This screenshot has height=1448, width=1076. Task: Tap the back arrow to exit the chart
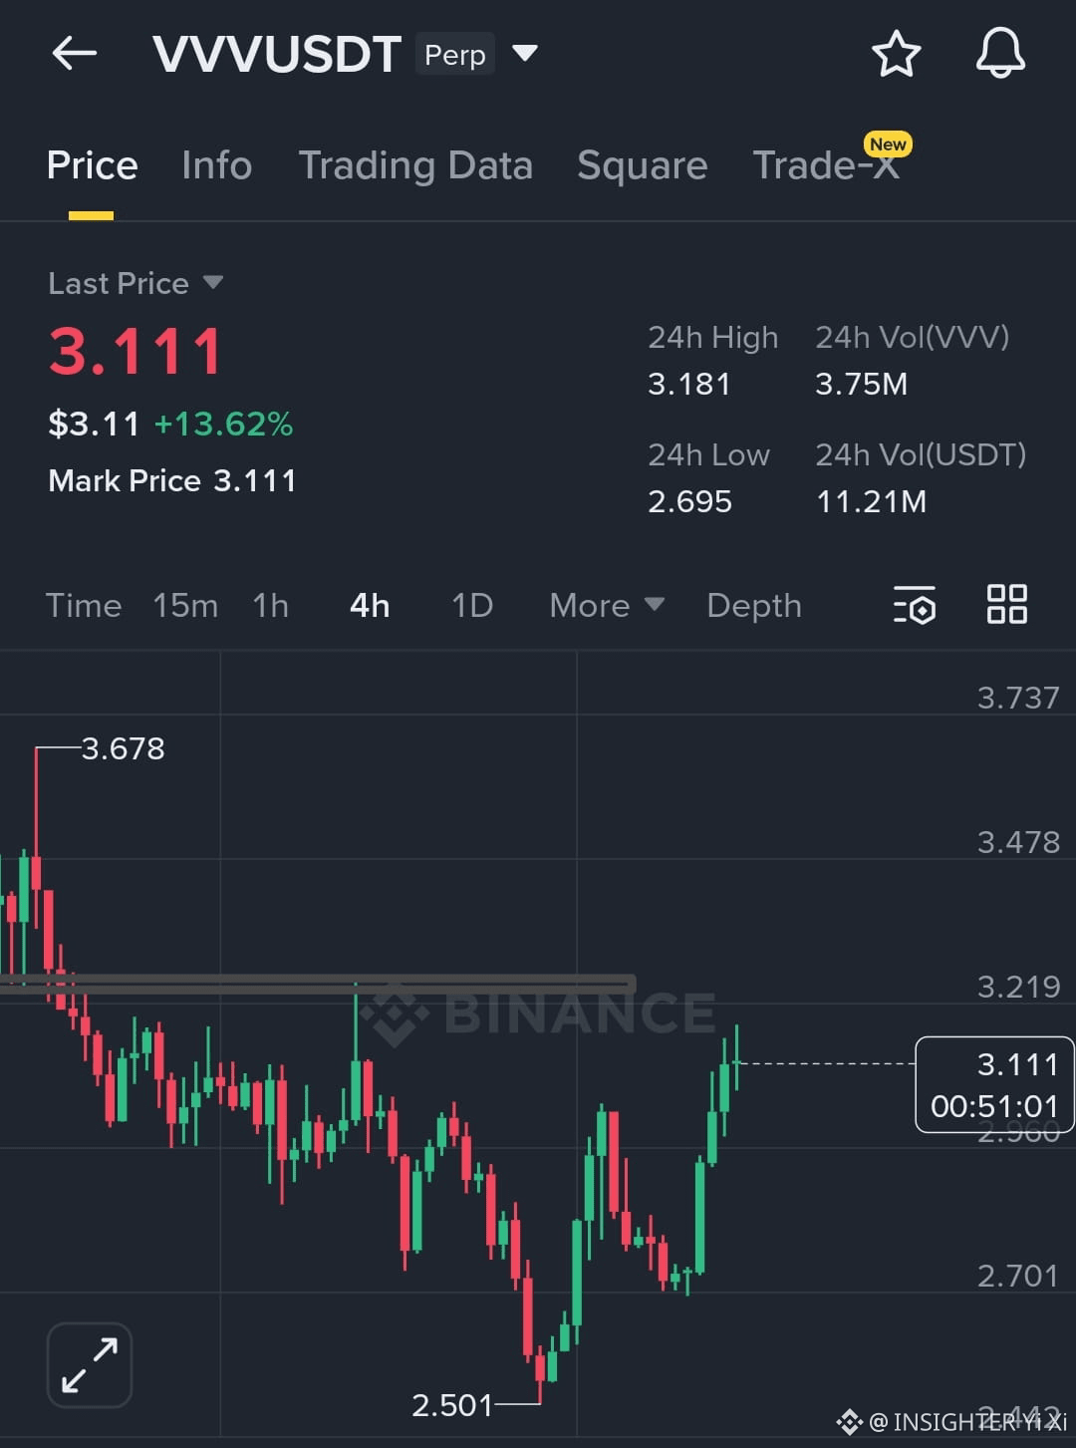(74, 54)
